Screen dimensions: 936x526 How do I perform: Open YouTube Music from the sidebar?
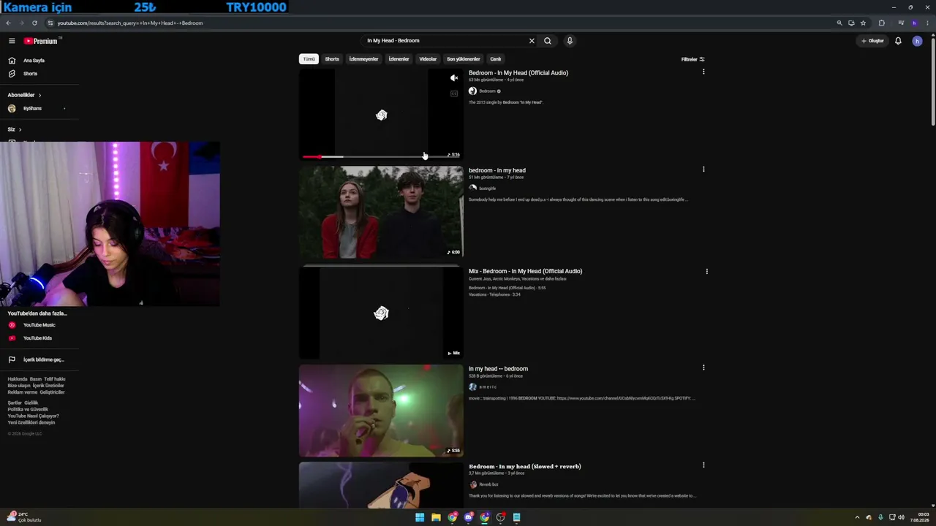pyautogui.click(x=39, y=325)
